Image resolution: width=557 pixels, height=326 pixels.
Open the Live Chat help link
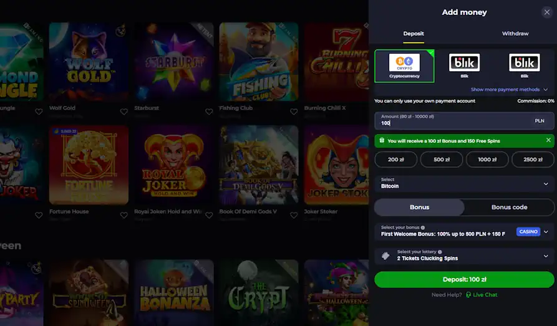(485, 295)
